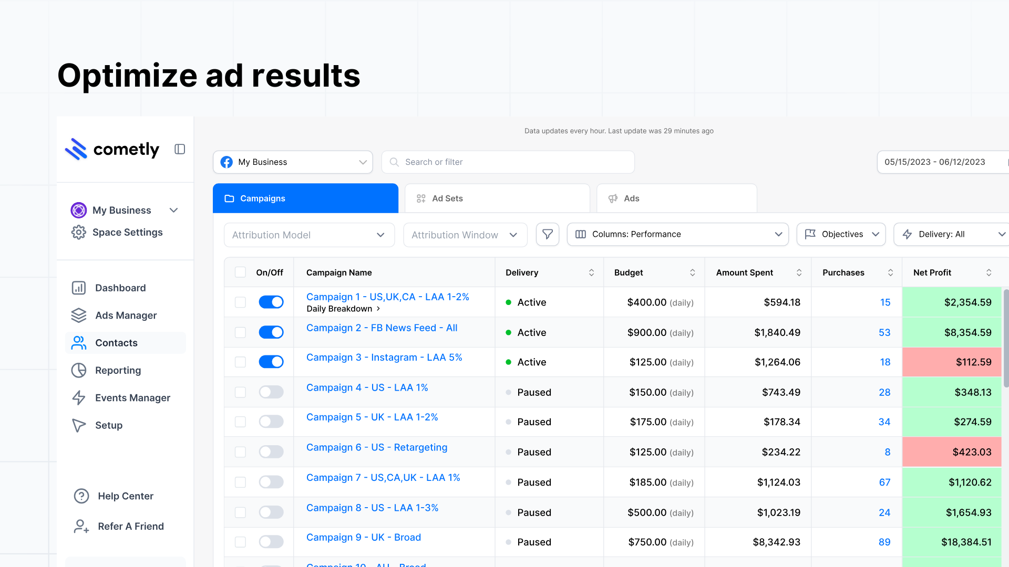Screen dimensions: 1009x567
Task: Open the Reporting section
Action: [118, 370]
